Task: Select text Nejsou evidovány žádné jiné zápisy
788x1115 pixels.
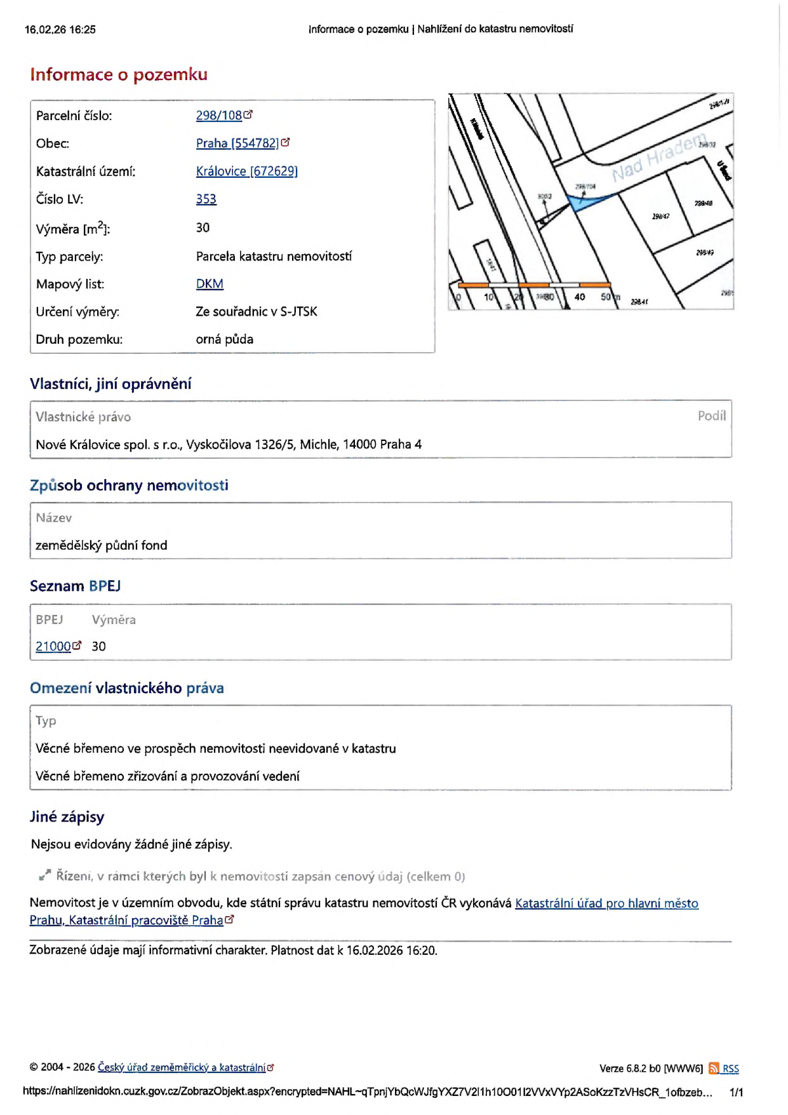Action: point(131,844)
